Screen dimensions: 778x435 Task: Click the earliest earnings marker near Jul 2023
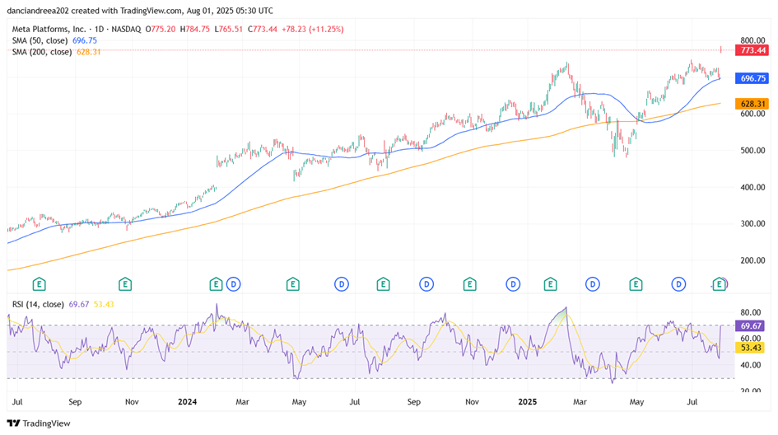click(x=39, y=284)
